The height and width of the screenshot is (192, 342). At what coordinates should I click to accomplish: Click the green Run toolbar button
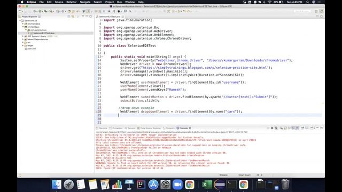tap(40, 11)
